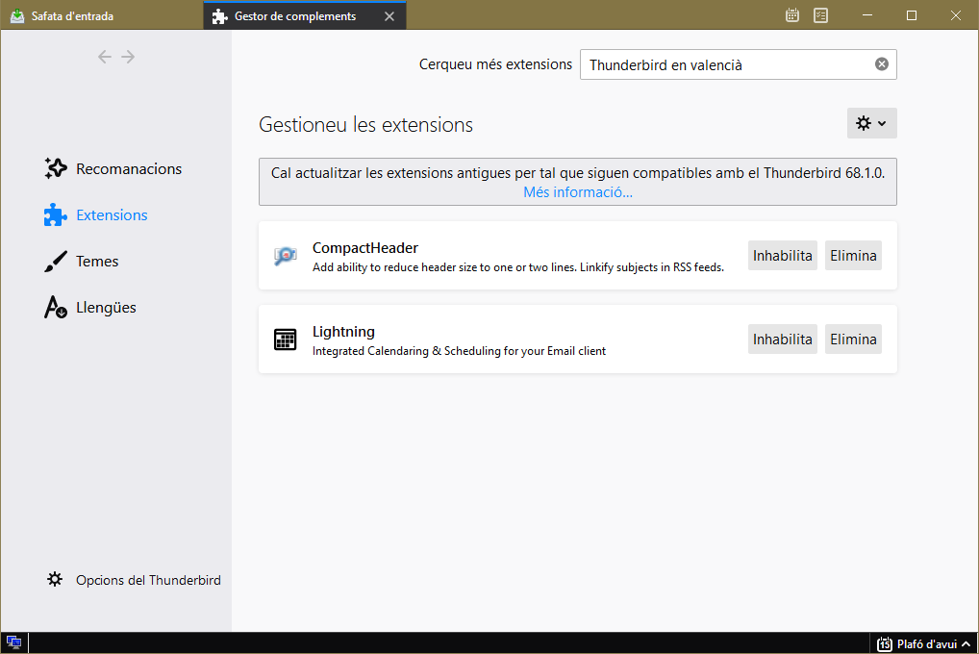Click the Llengües letter icon
Screen dimensions: 979x654
[56, 308]
